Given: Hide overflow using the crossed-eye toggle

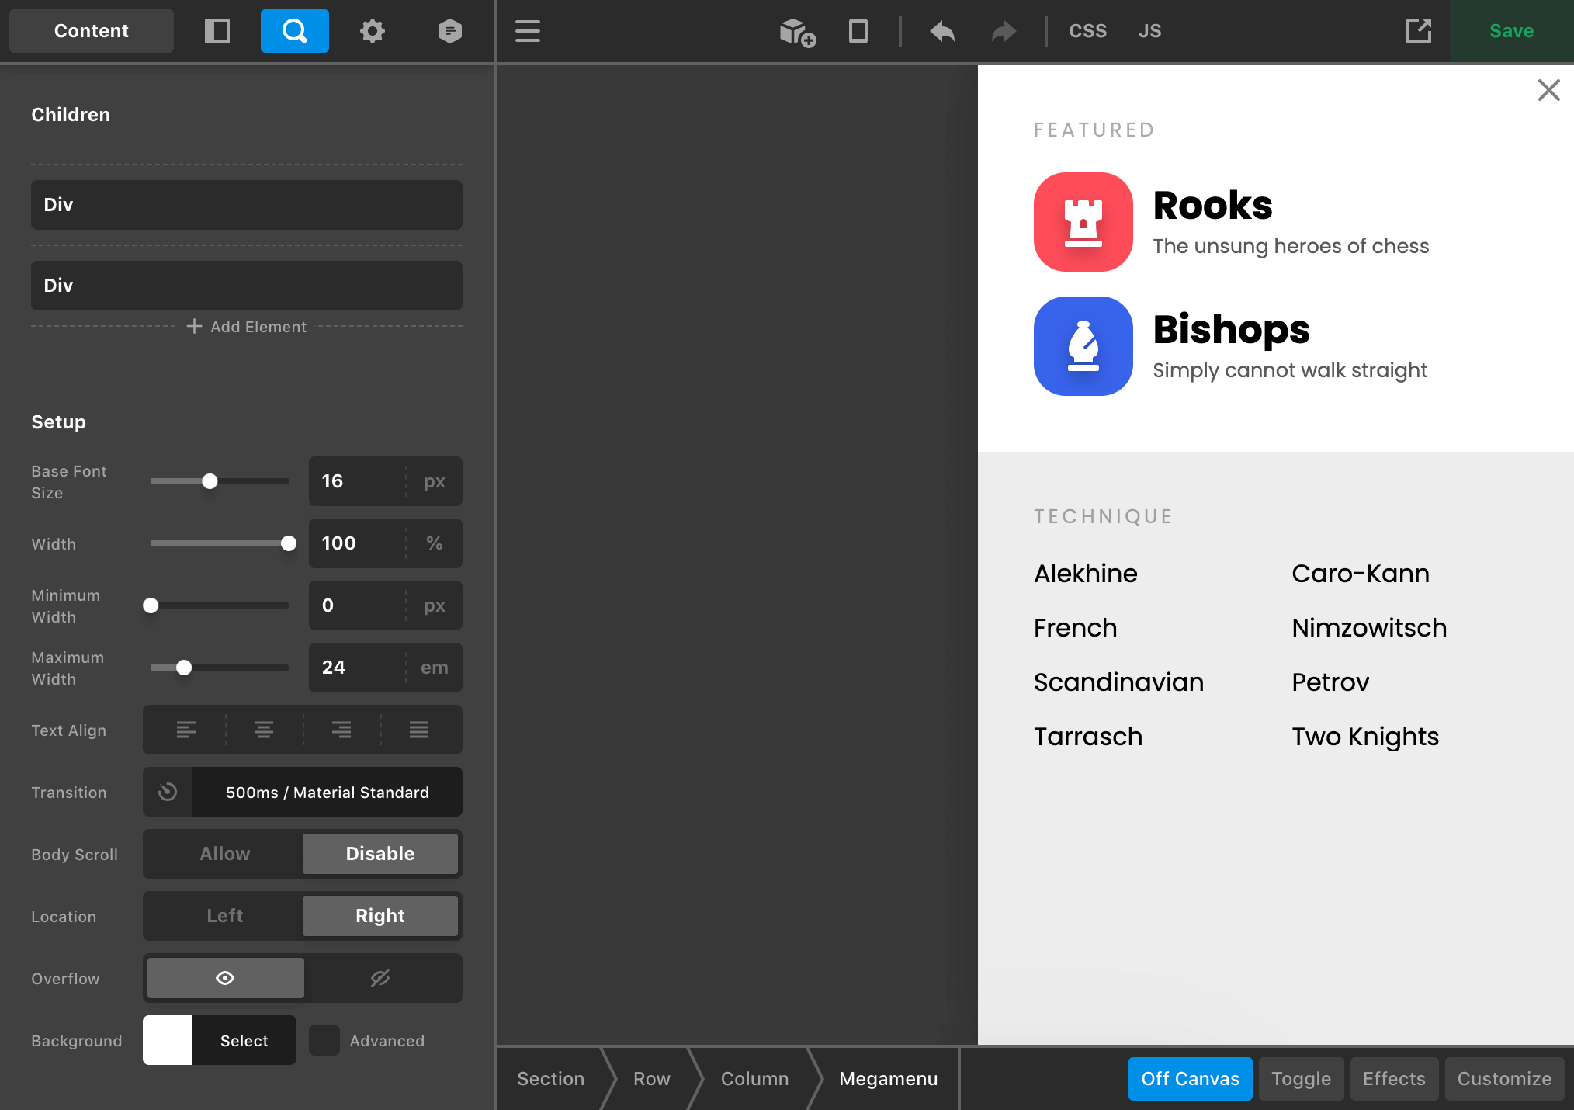Looking at the screenshot, I should (x=380, y=978).
